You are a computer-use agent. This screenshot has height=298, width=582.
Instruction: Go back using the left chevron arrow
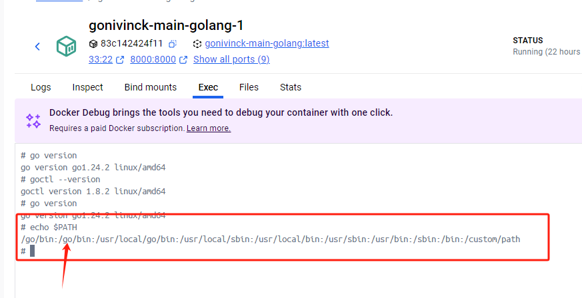click(x=37, y=47)
